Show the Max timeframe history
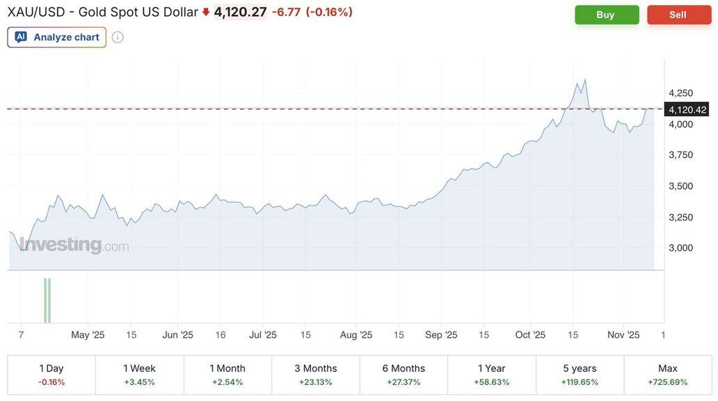718x401 pixels. 667,375
